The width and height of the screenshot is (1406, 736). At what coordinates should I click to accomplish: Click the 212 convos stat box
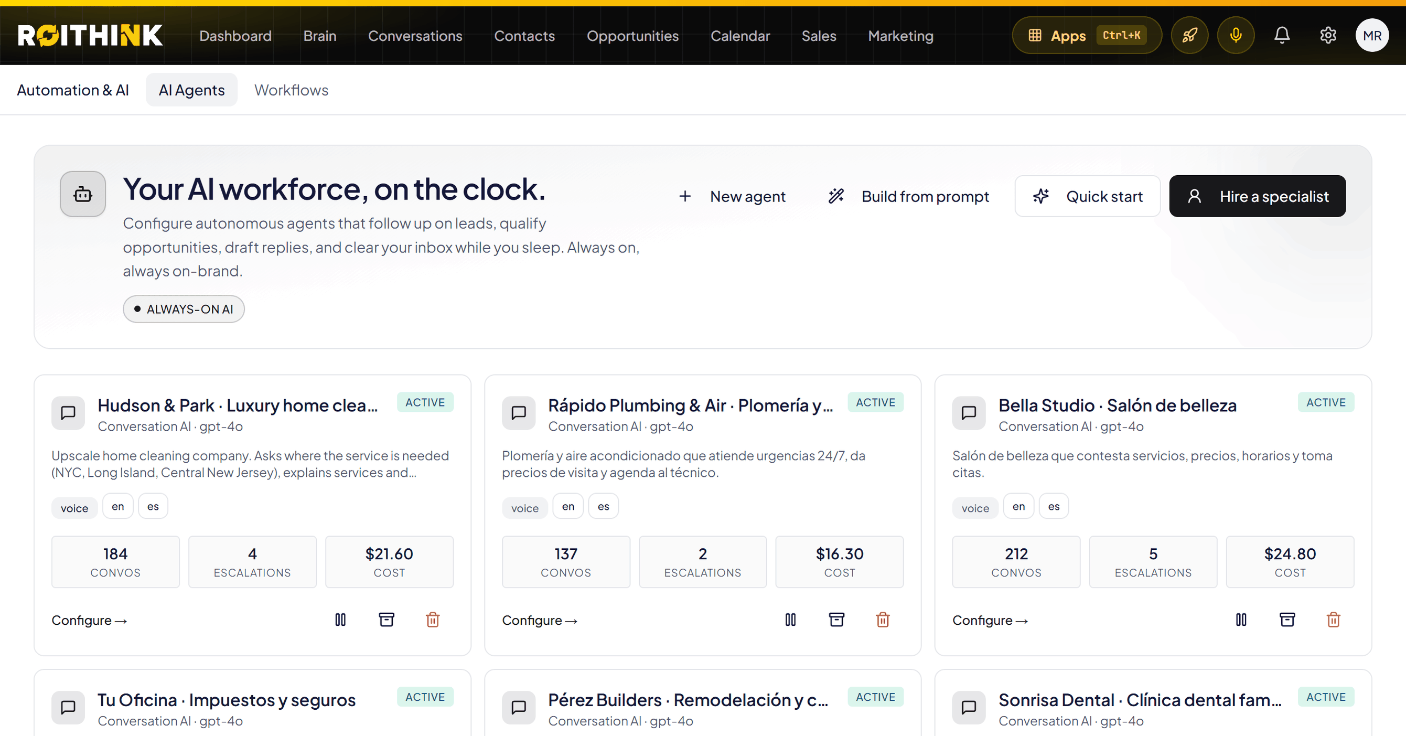pos(1016,562)
